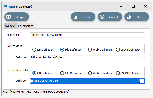Click the app menu icon in title bar
The width and height of the screenshot is (153, 98).
pos(6,6)
